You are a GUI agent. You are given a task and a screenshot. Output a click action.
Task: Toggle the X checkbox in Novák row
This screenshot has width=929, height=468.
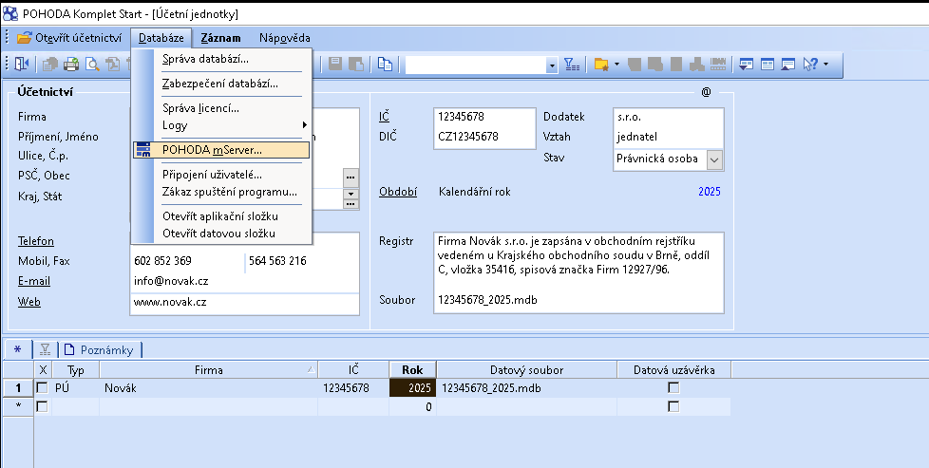(42, 388)
